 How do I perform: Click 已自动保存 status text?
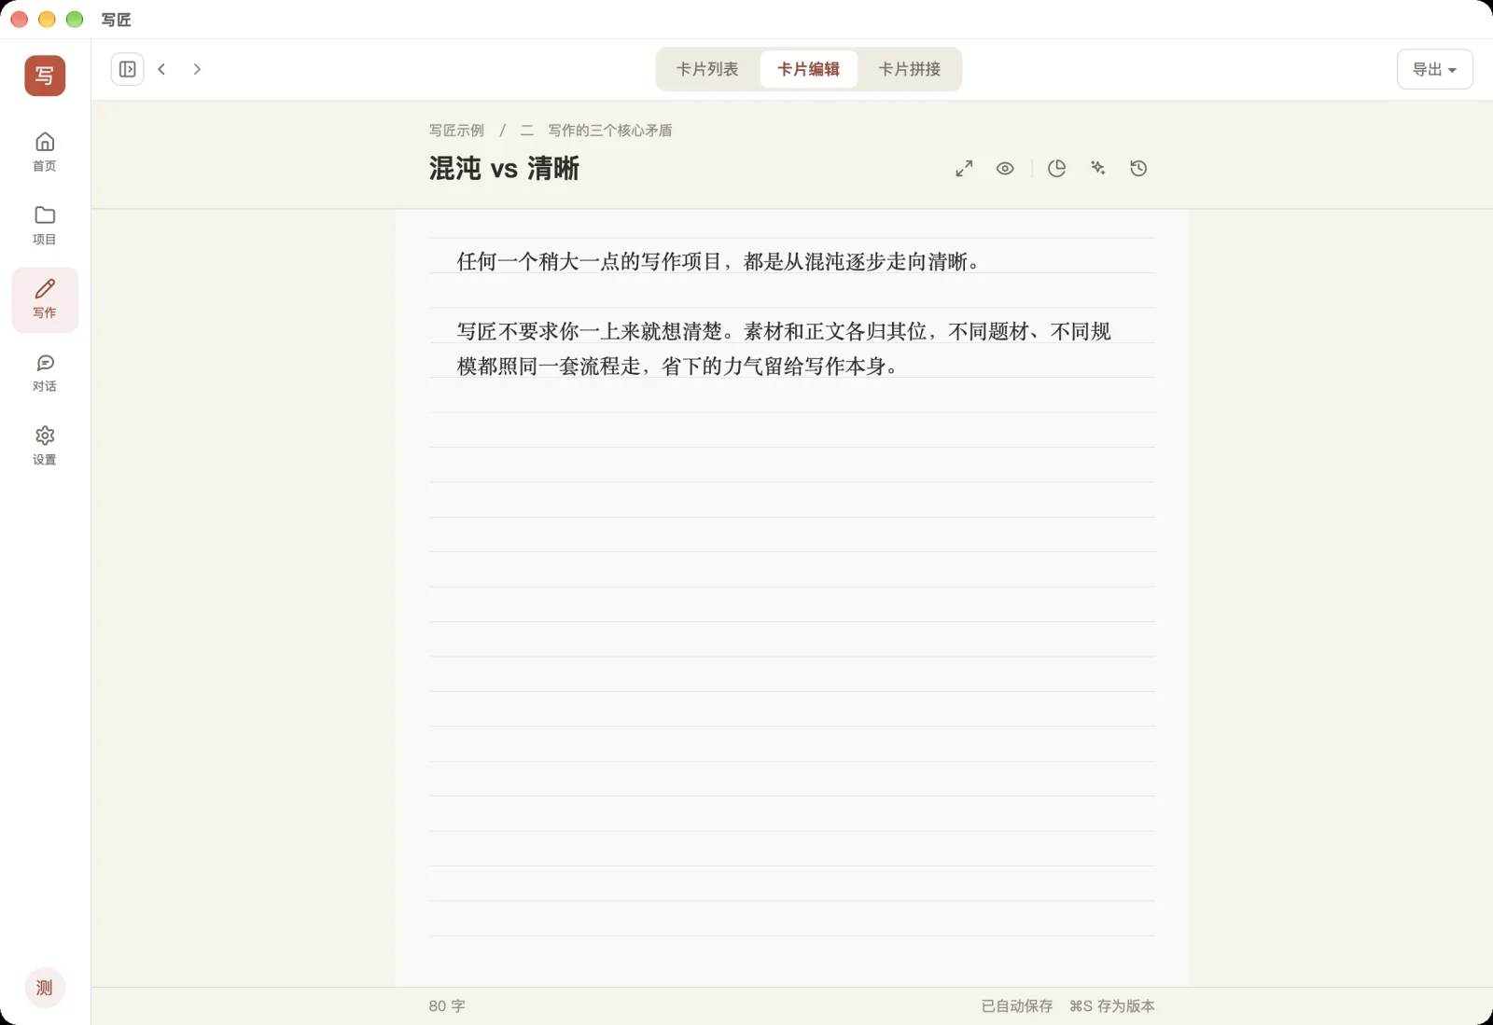(1017, 1006)
